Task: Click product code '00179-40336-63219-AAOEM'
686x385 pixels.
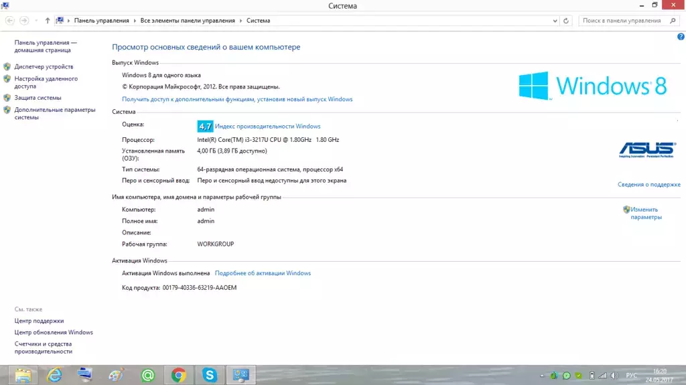Action: pos(200,287)
